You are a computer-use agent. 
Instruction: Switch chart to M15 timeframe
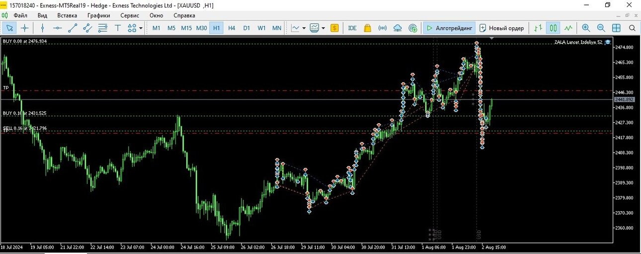click(186, 28)
